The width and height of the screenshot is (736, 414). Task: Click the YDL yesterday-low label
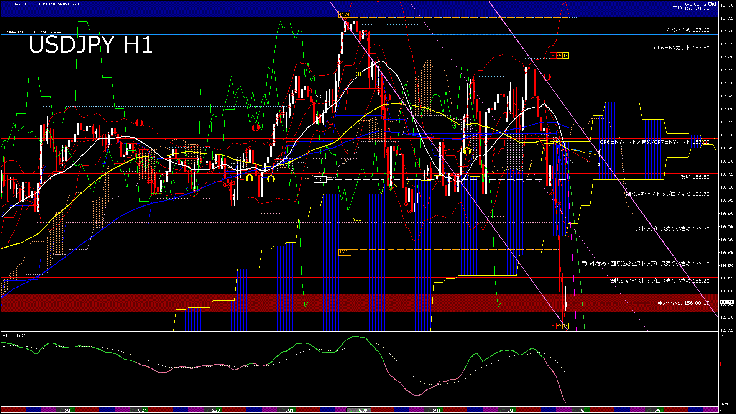[357, 220]
